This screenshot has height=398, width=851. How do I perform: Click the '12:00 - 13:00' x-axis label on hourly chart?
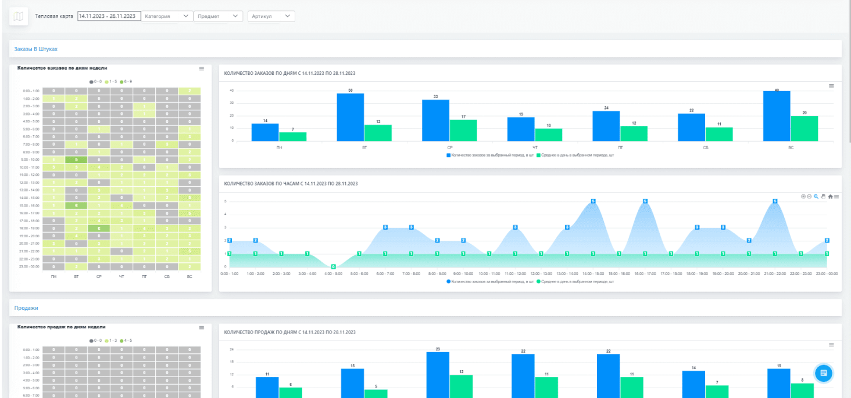pos(541,273)
